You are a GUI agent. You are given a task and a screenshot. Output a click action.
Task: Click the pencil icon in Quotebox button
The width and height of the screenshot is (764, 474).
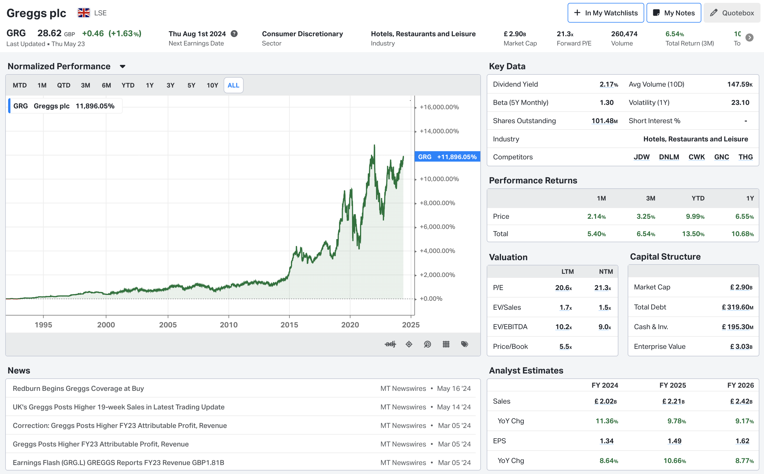click(714, 13)
